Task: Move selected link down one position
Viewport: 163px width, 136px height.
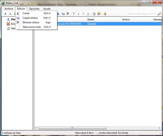Action: [83, 14]
